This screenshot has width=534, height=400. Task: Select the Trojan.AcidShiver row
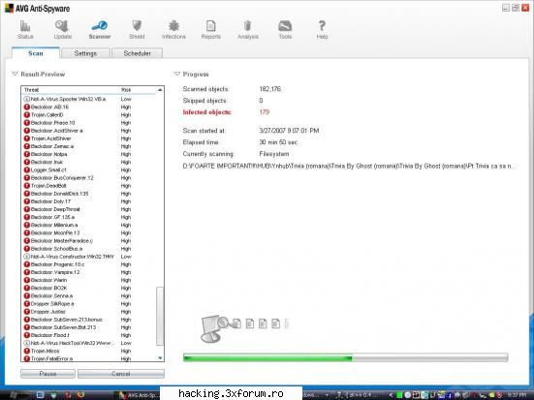pos(89,138)
